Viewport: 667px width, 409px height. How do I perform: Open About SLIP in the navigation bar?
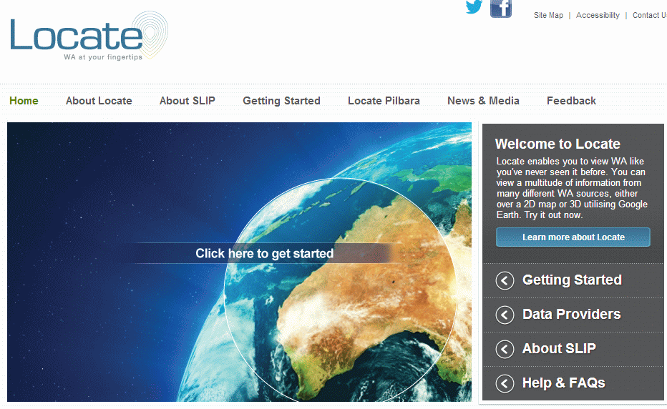(188, 101)
